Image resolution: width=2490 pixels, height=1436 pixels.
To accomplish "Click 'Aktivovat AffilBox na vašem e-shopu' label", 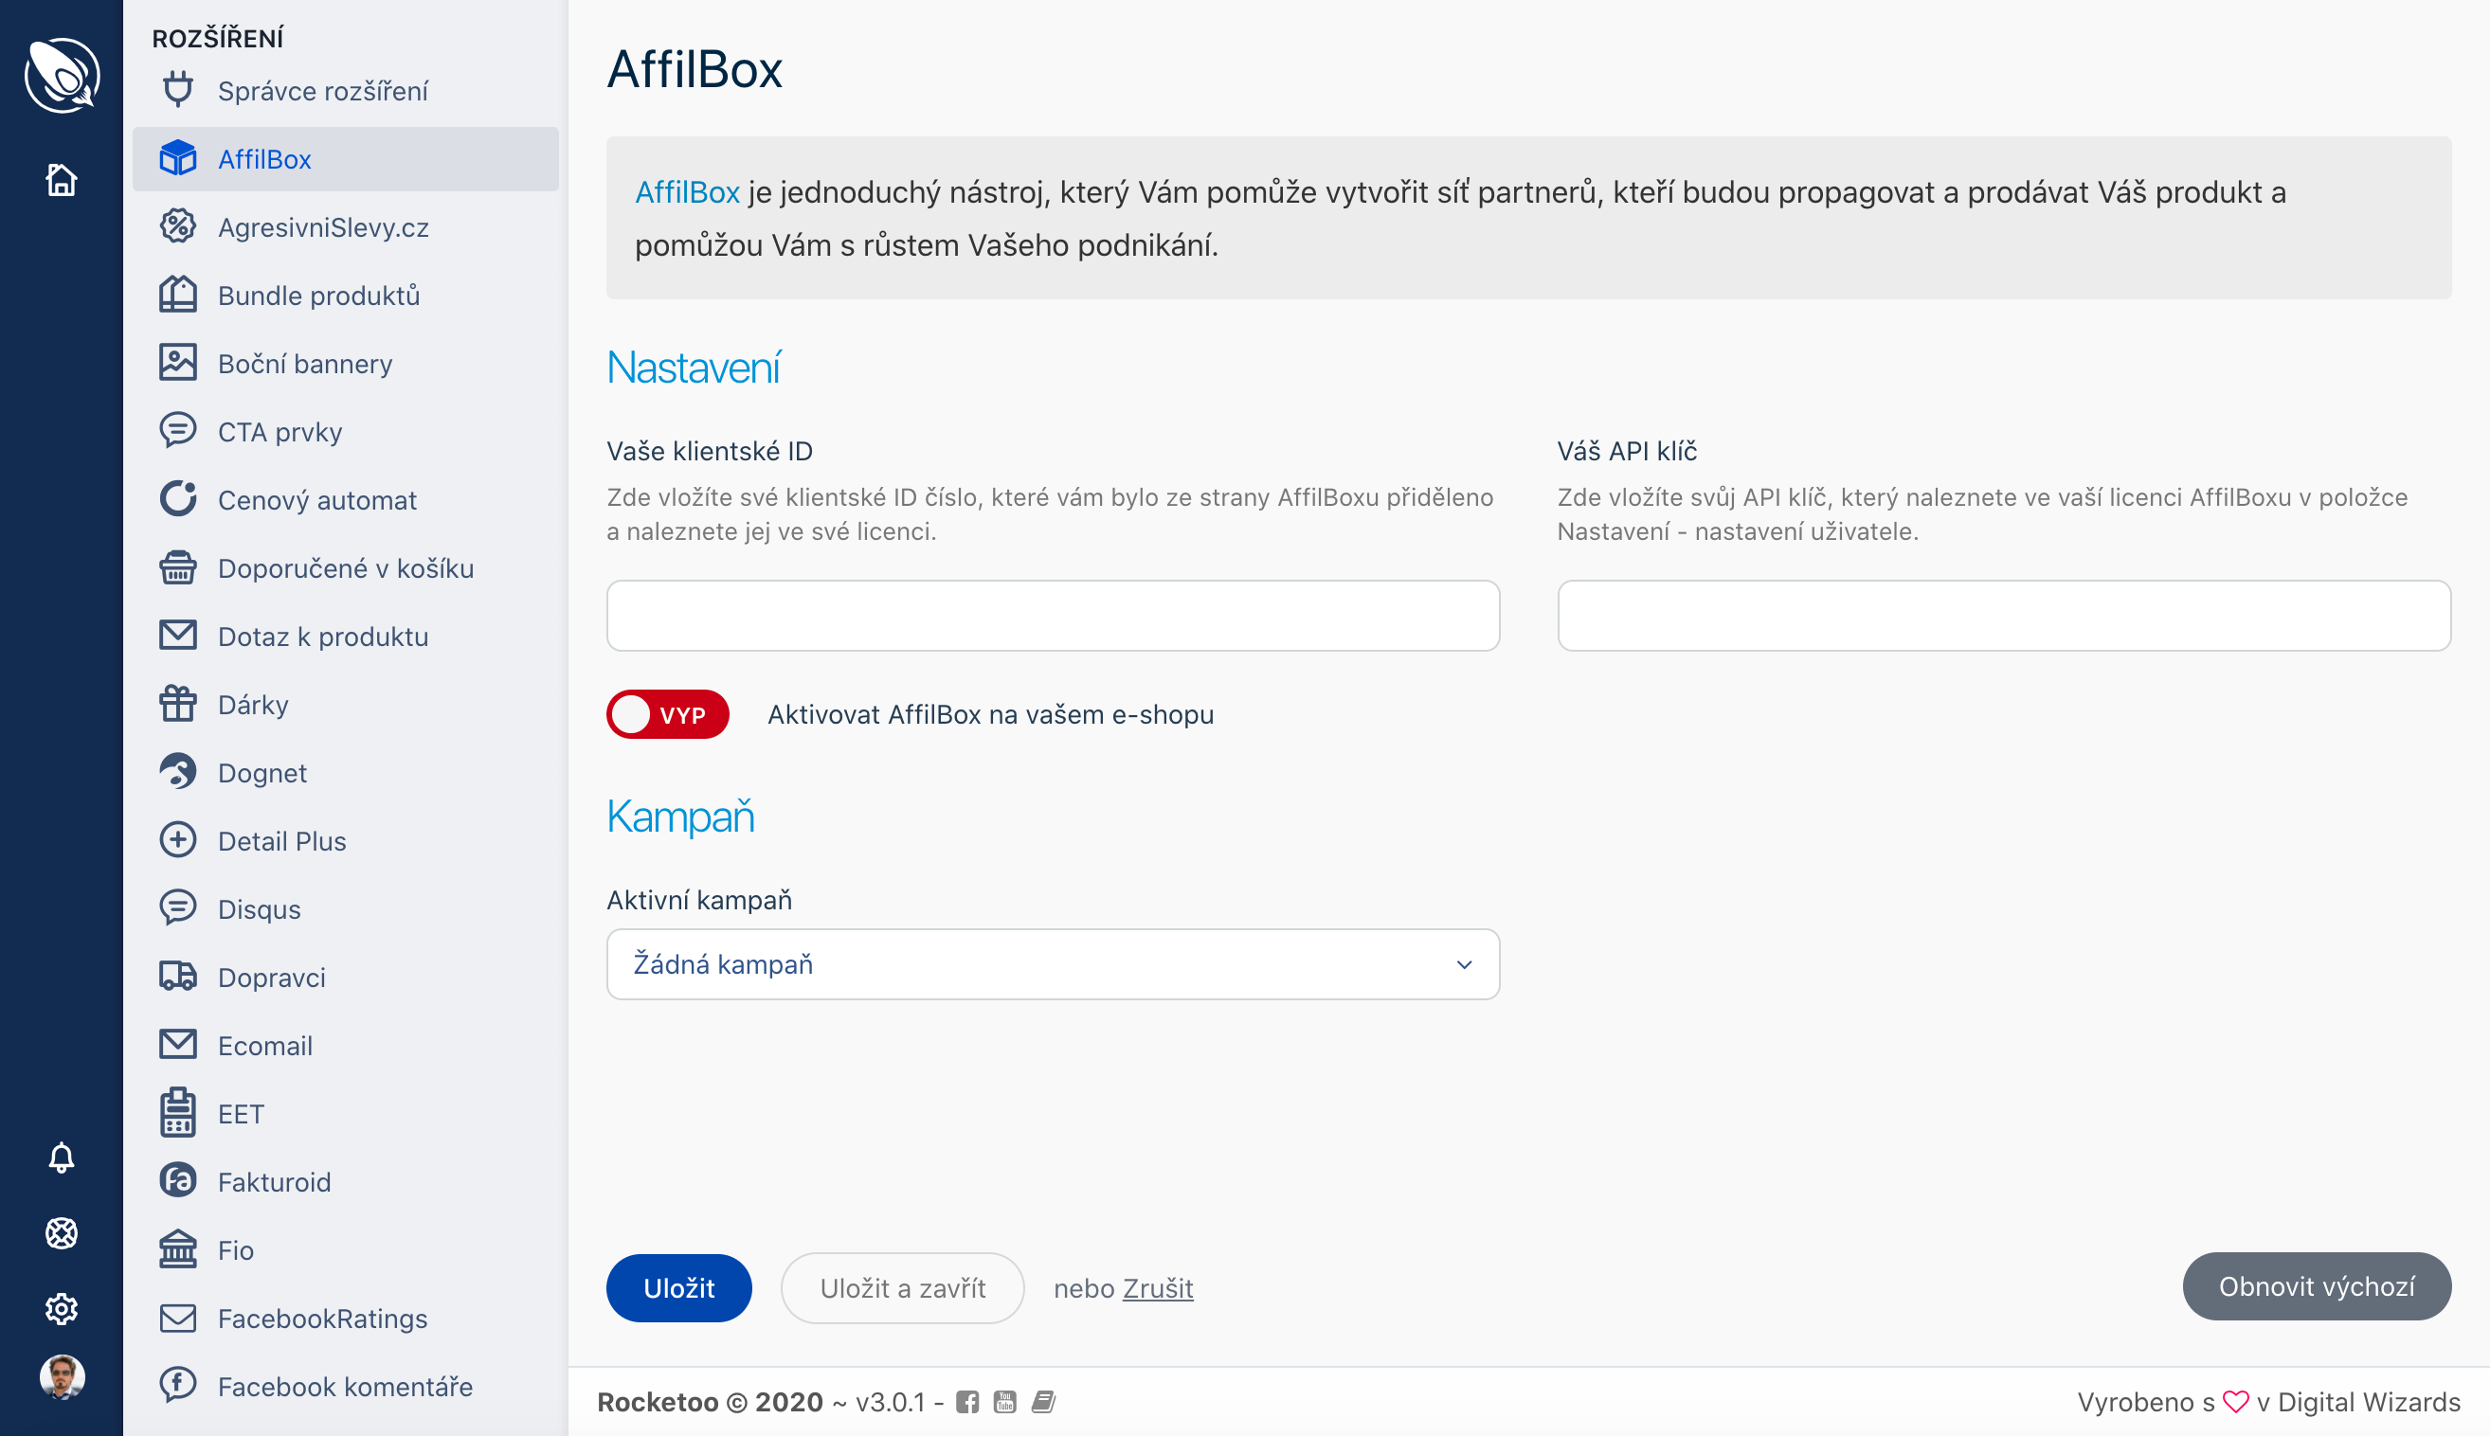I will point(990,714).
